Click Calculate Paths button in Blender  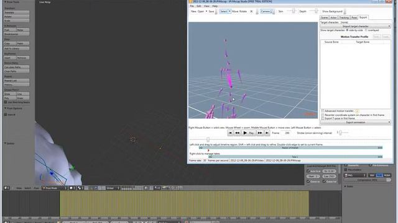coord(17,67)
